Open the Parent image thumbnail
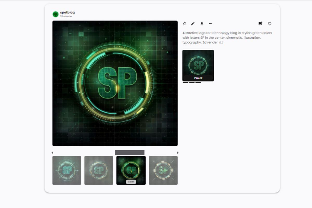 [x=198, y=66]
